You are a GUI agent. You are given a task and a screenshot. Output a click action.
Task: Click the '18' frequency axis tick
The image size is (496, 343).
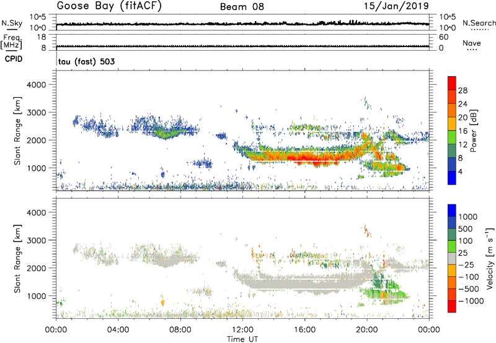42,37
